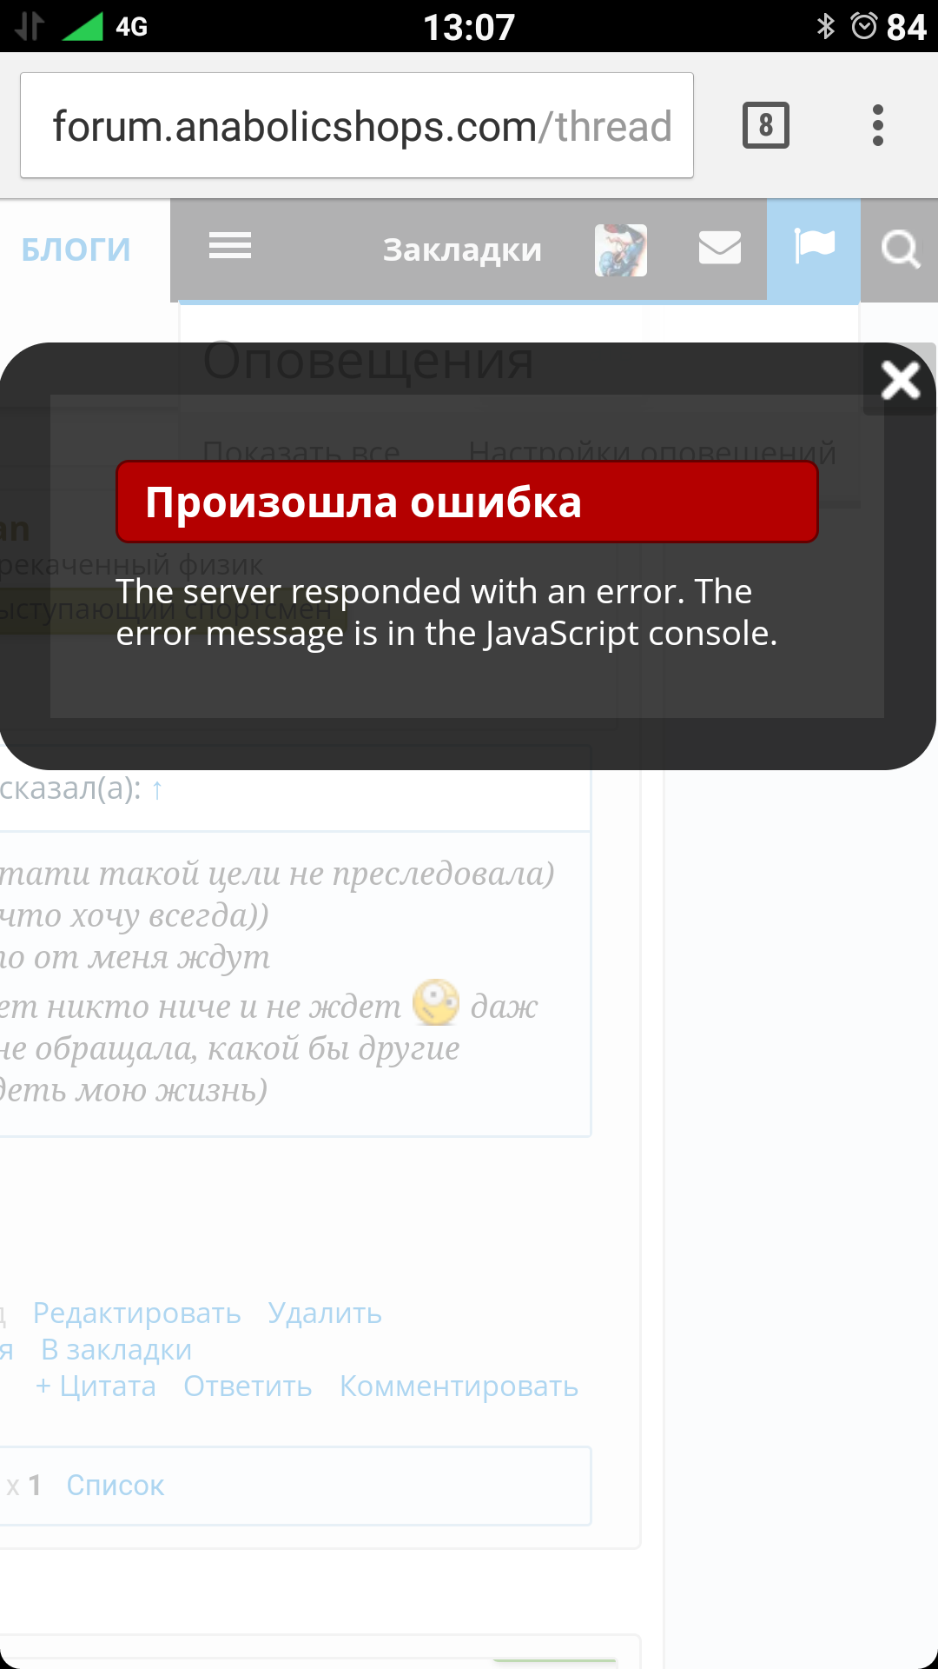Image resolution: width=938 pixels, height=1669 pixels.
Task: Open the notifications flag icon
Action: pos(814,248)
